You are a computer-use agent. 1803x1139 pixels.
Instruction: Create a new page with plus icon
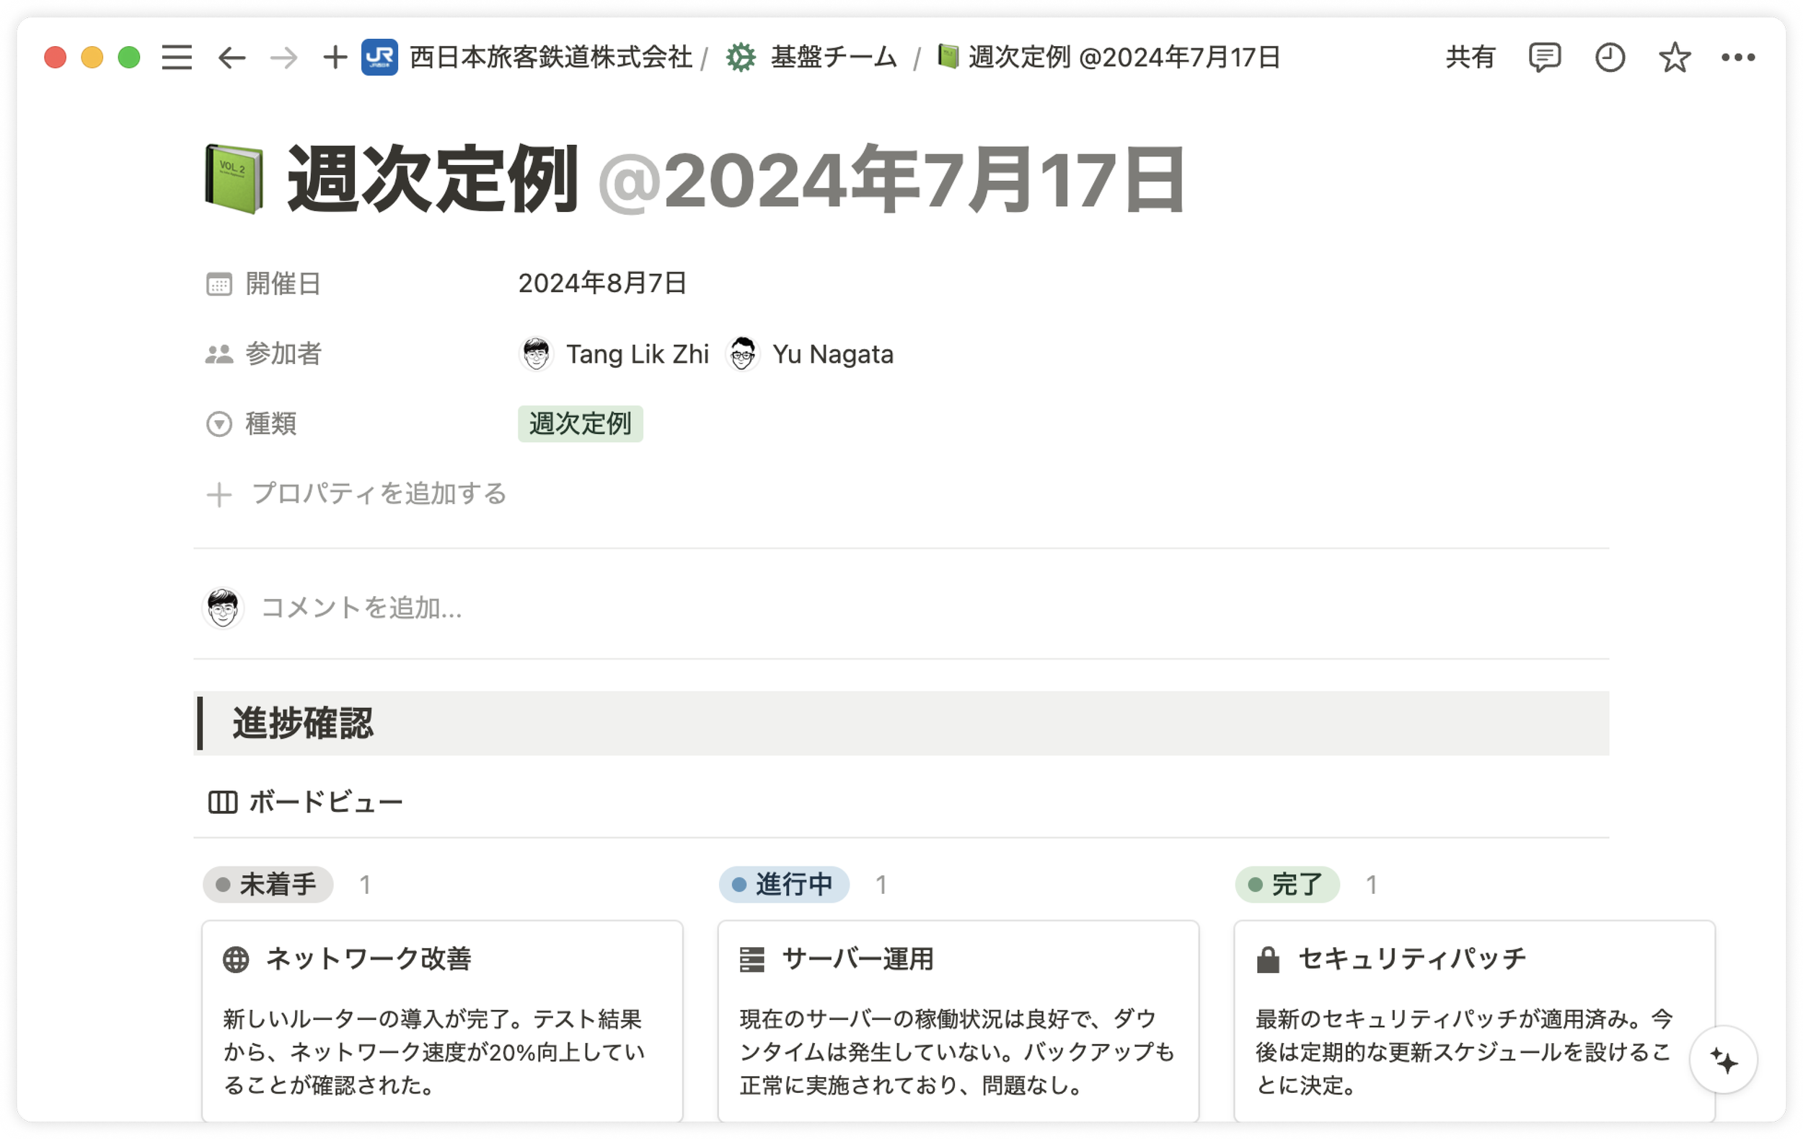coord(335,58)
